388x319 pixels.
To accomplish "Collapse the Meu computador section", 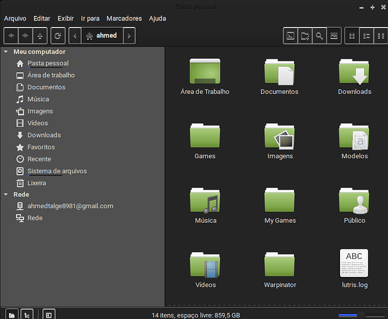I will [6, 52].
